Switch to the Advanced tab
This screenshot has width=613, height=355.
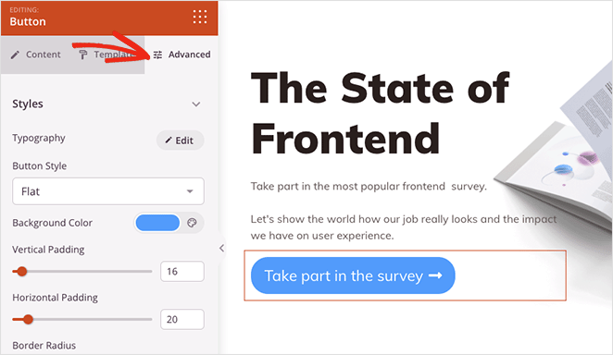(x=181, y=55)
